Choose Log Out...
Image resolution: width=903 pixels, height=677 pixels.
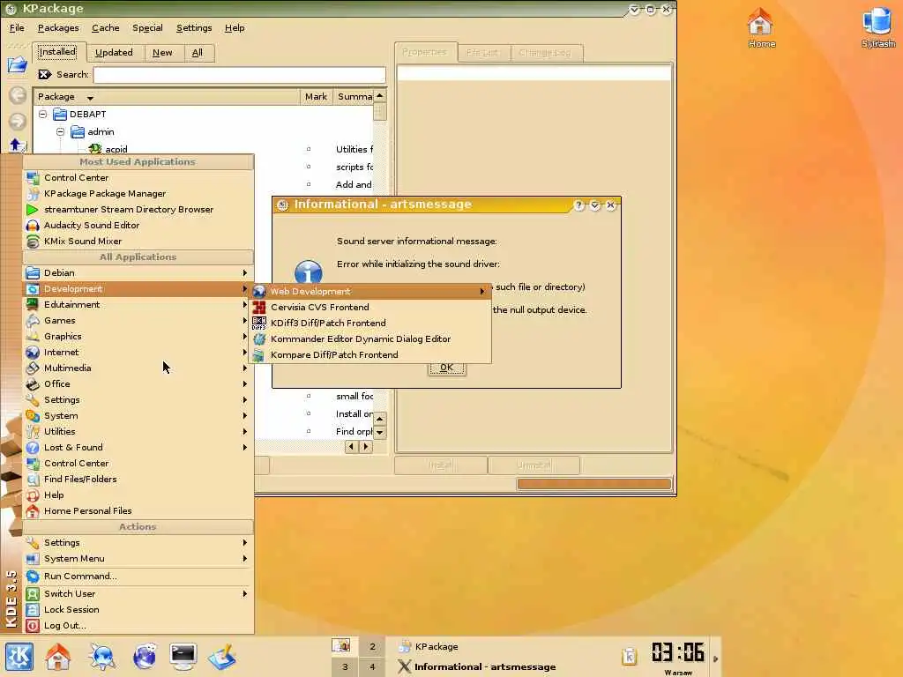tap(138, 625)
